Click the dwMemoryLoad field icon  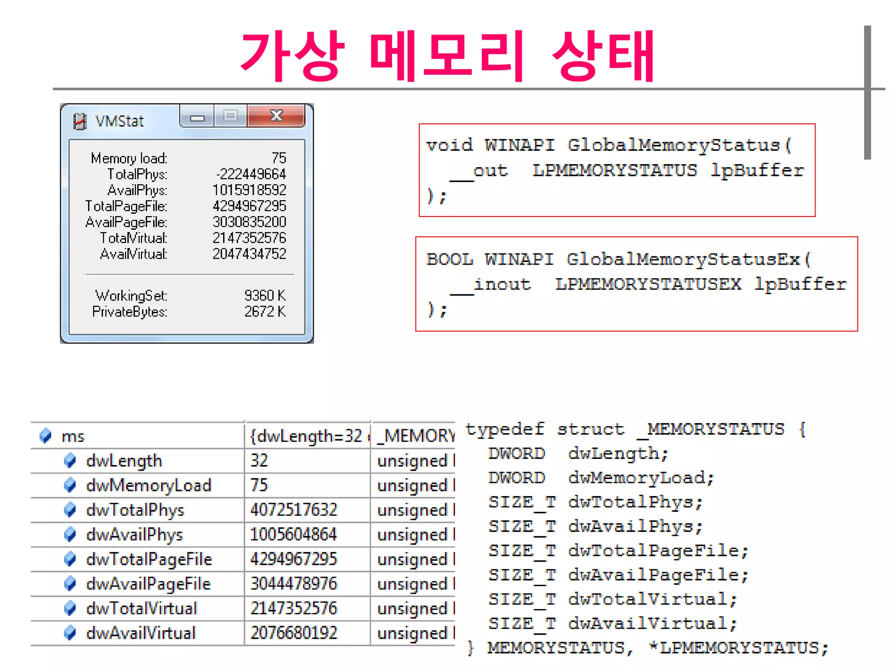[70, 485]
